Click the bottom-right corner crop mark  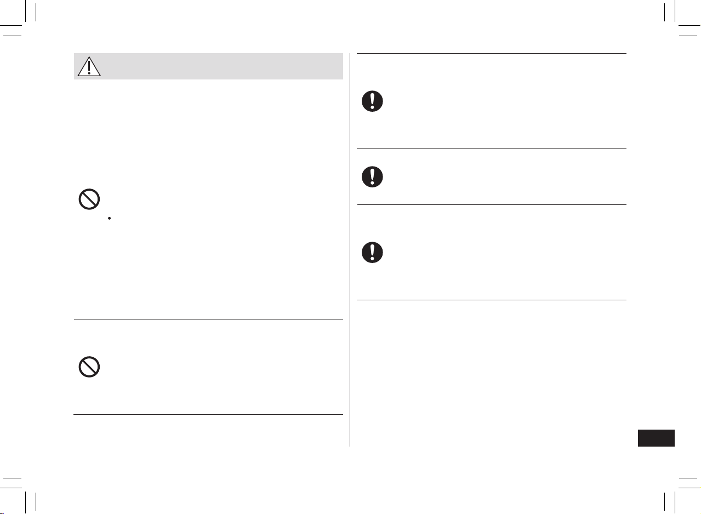[680, 493]
